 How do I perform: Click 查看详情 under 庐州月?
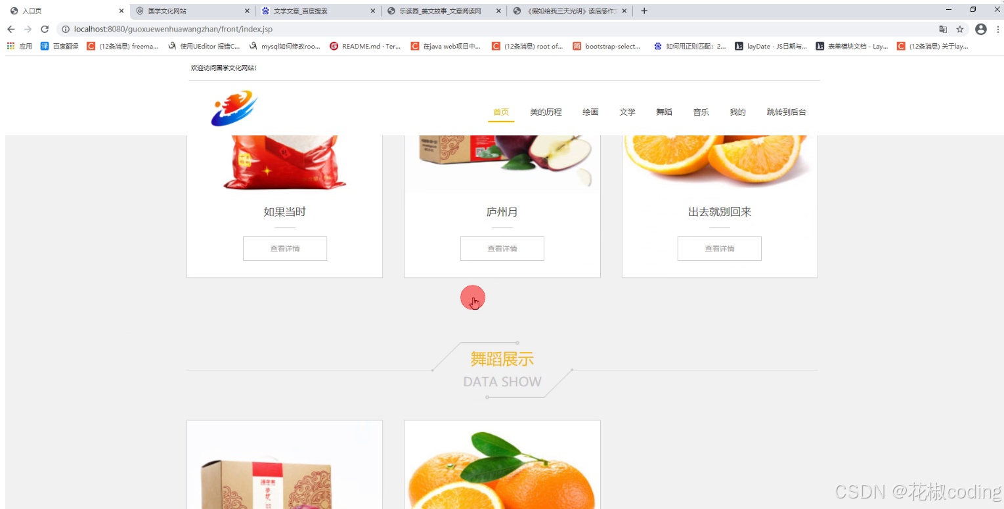[x=502, y=248]
